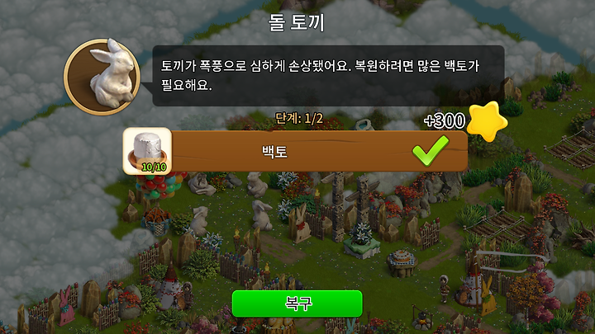595x334 pixels.
Task: Click the rabbit damage description speech bubble
Action: [x=328, y=76]
